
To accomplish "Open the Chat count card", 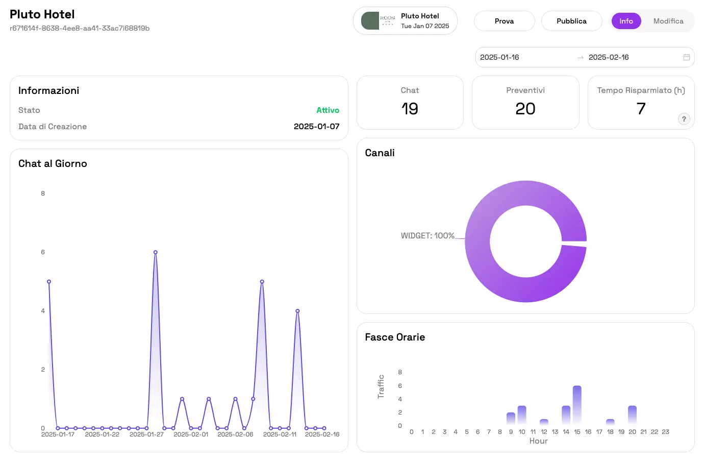I will (410, 103).
